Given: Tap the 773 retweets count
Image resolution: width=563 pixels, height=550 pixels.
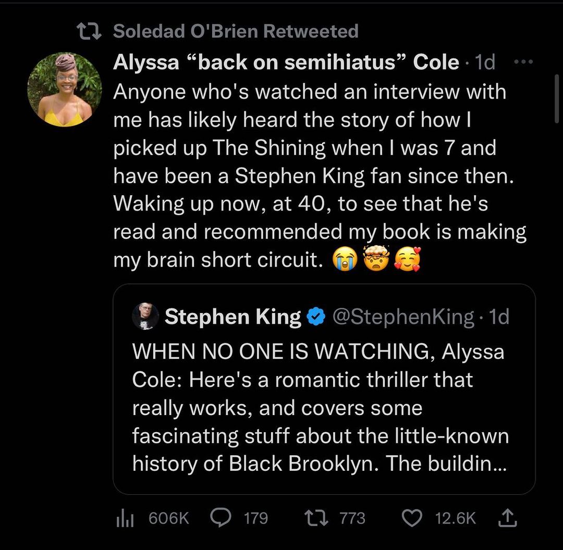Looking at the screenshot, I should coord(352,518).
